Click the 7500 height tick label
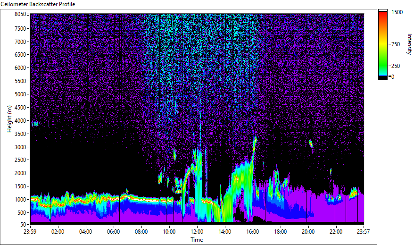Viewport: 414px width, 245px height. click(20, 28)
